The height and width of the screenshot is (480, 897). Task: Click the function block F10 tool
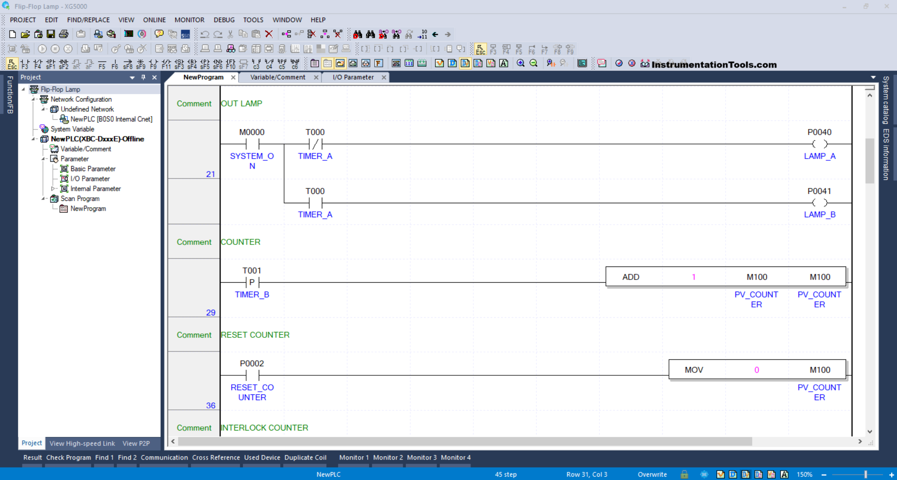tap(230, 64)
